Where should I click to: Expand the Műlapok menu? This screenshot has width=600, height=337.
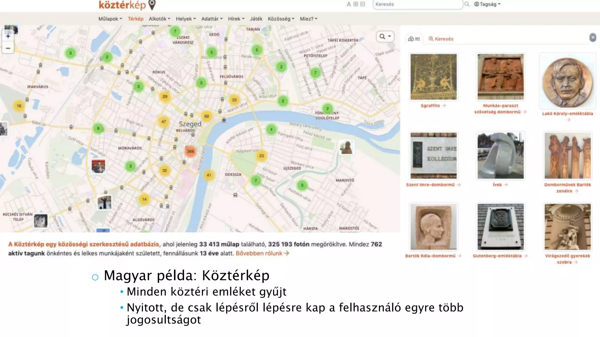coord(110,19)
